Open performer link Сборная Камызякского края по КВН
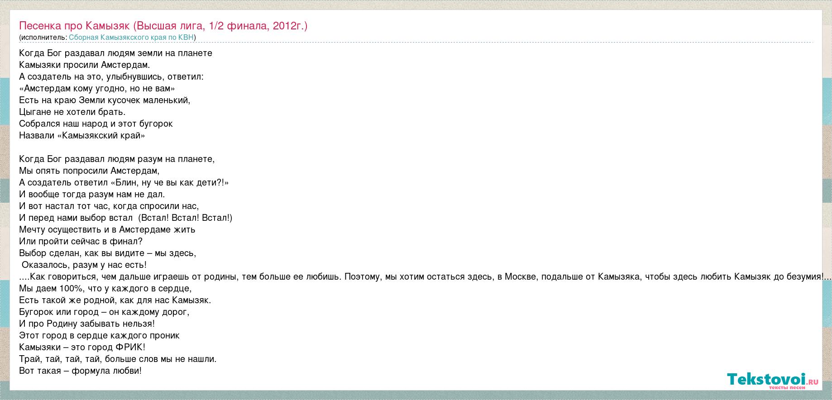832x400 pixels. 131,38
